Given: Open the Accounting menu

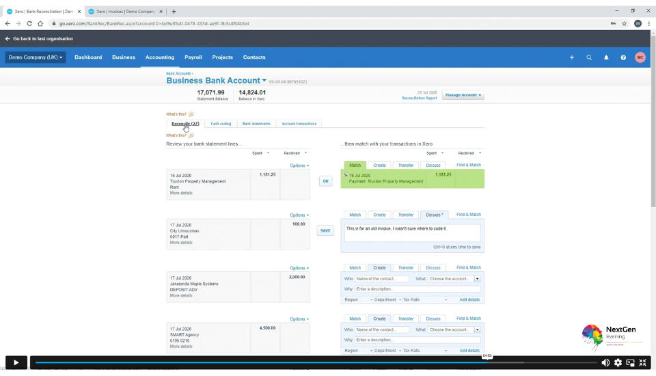Looking at the screenshot, I should click(x=160, y=57).
